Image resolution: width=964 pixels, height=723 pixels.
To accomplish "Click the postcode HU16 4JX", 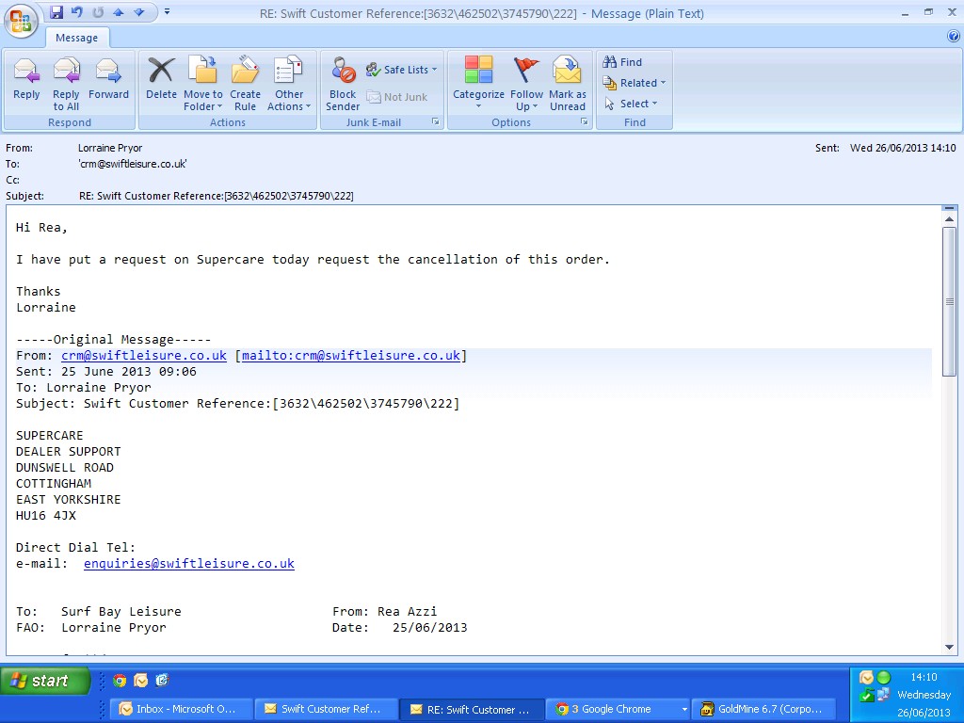I will pyautogui.click(x=46, y=515).
